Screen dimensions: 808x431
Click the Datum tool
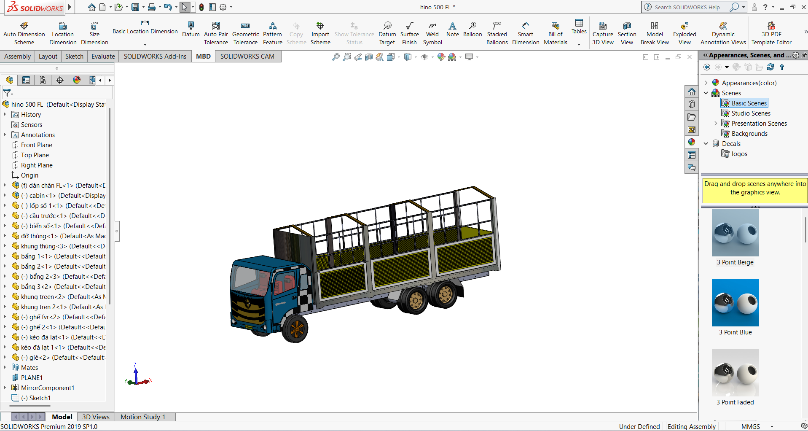[x=191, y=30]
